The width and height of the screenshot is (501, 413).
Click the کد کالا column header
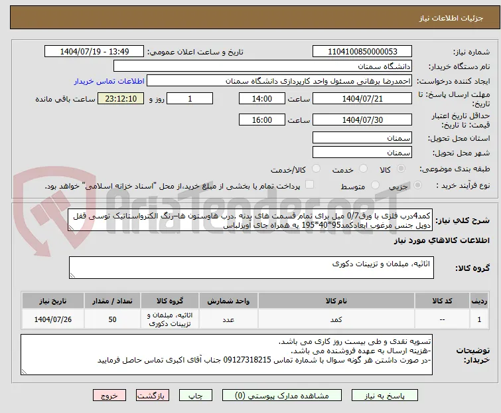[x=442, y=301]
